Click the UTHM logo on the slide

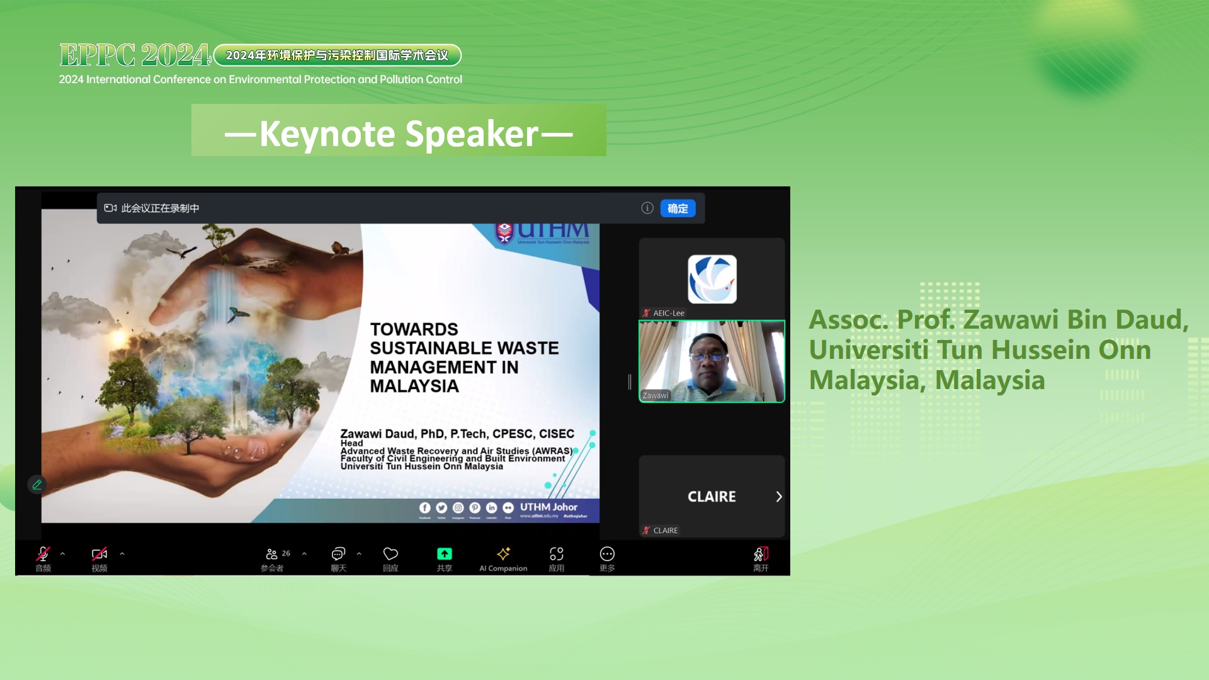543,234
